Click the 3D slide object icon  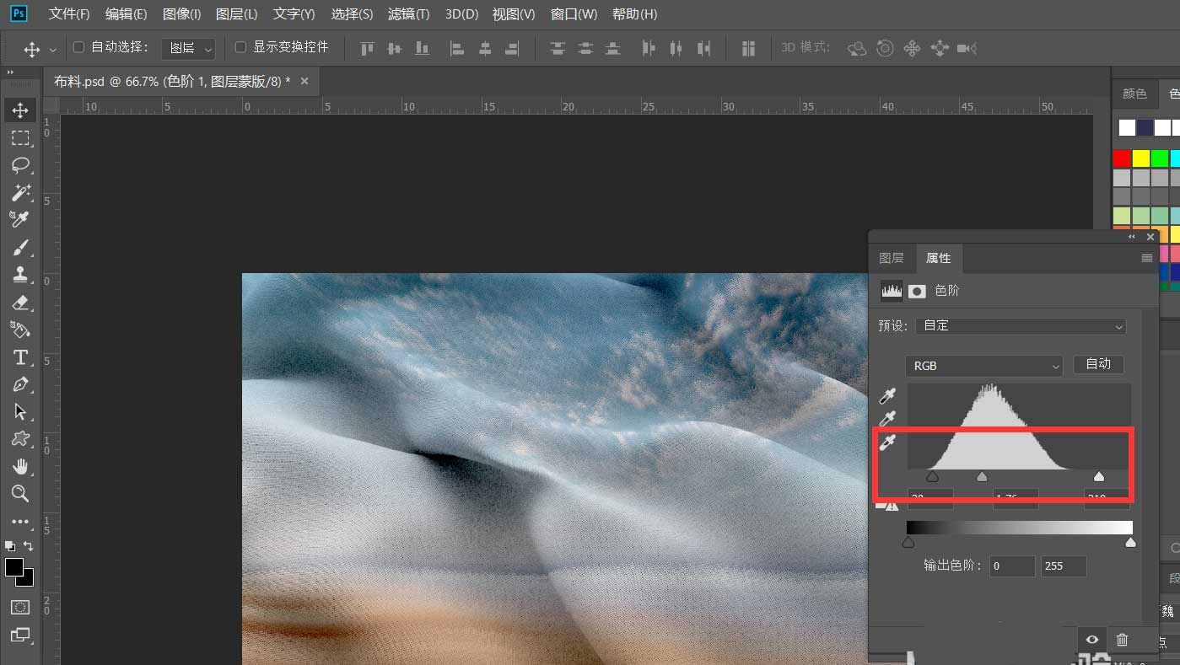pyautogui.click(x=940, y=49)
